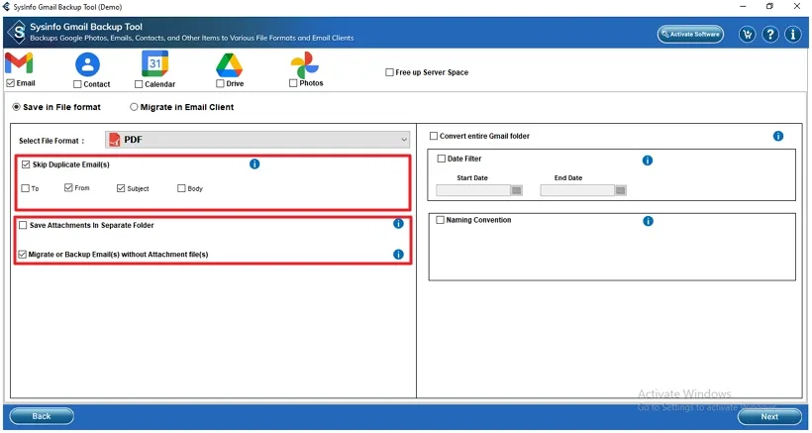Click the PDF file format icon

115,140
